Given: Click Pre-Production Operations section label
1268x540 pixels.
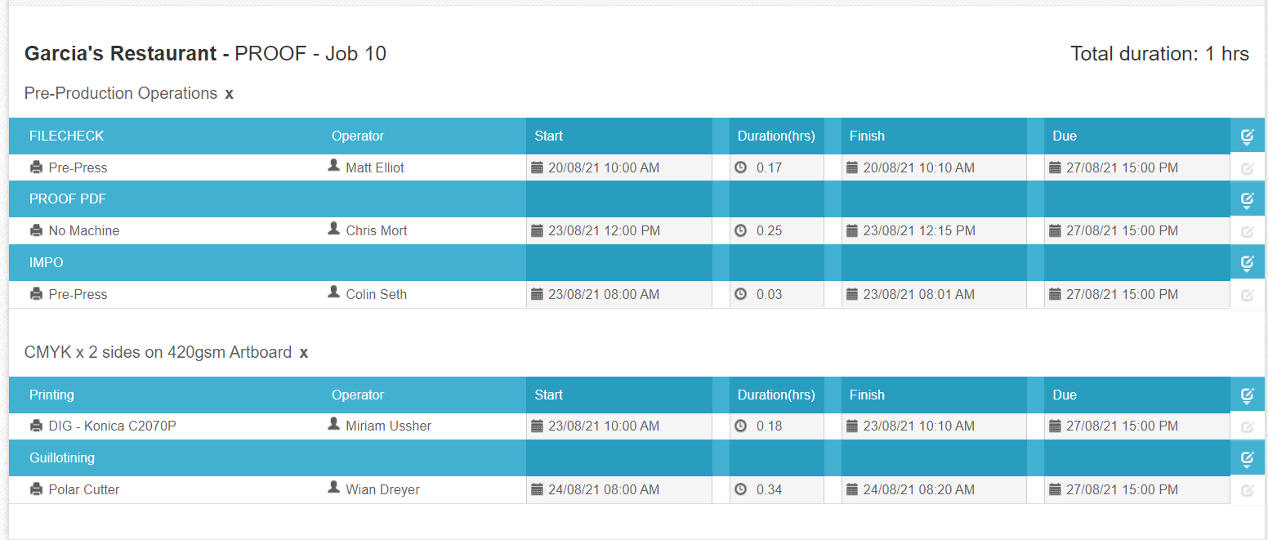Looking at the screenshot, I should [121, 93].
